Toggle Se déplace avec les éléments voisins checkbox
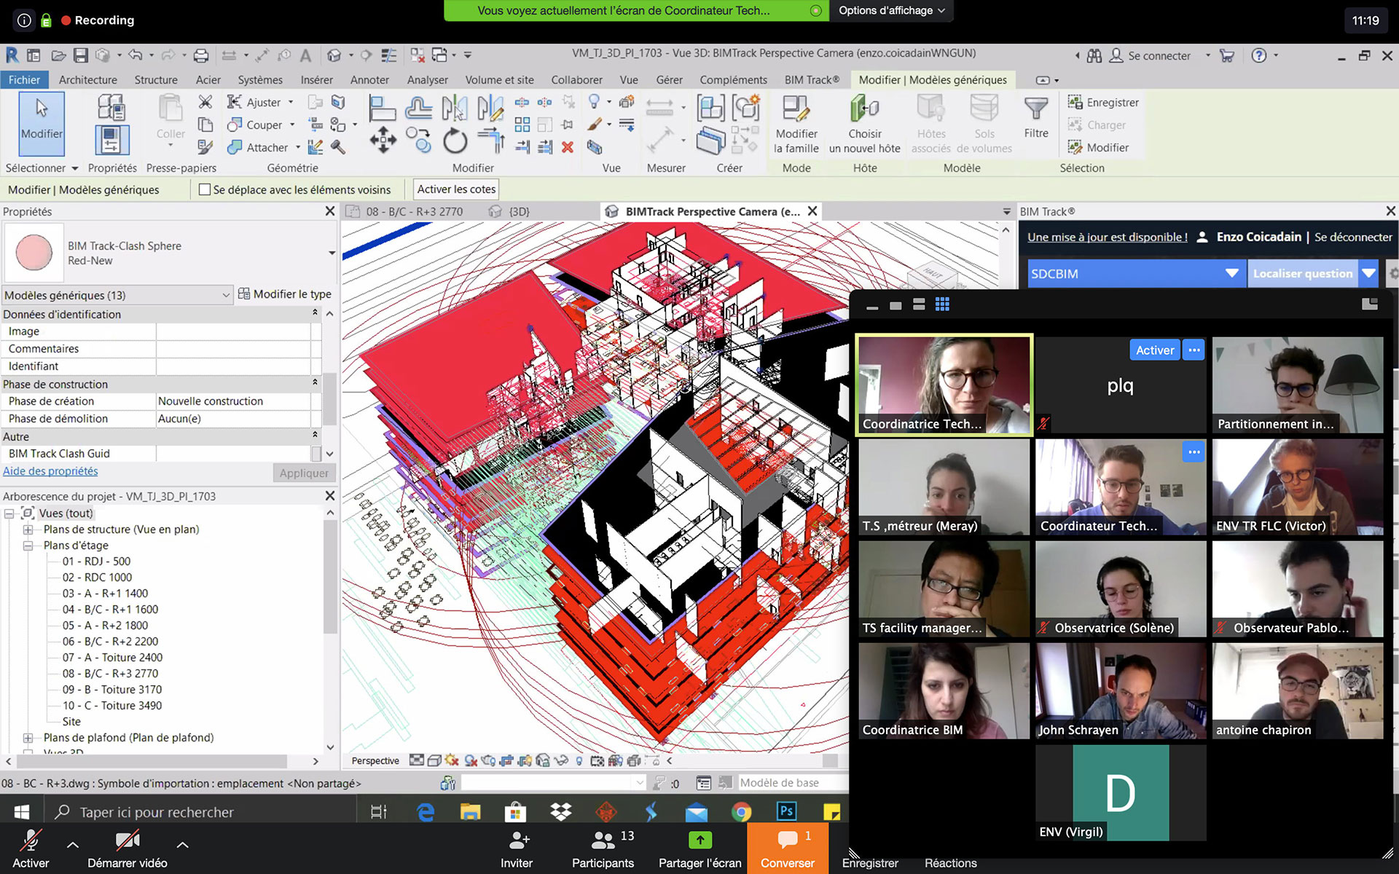The height and width of the screenshot is (874, 1399). pos(205,189)
